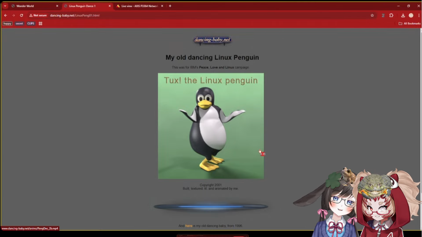Expand the tab search dropdown arrow
The image size is (422, 237).
click(x=5, y=6)
